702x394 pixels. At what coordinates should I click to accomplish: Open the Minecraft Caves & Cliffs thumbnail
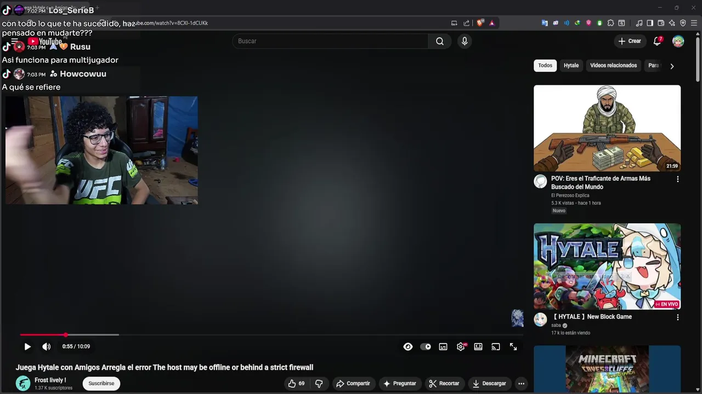point(607,368)
